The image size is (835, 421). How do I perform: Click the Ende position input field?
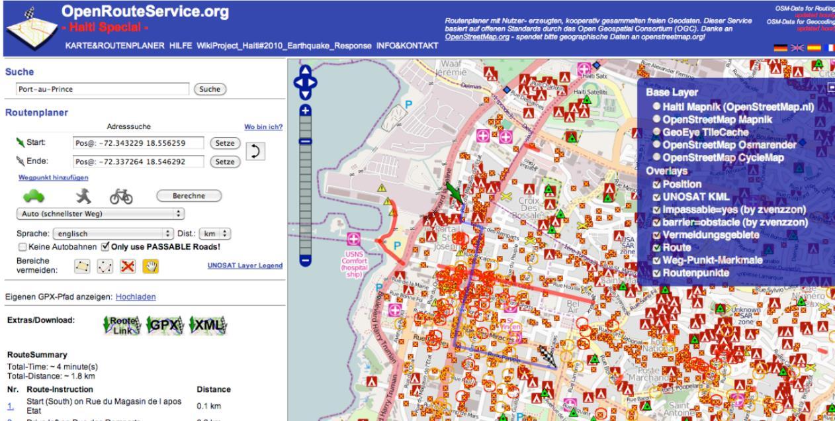137,161
